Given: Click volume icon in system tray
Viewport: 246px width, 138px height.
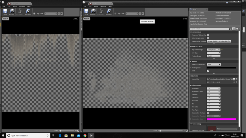Looking at the screenshot, I should [228, 135].
